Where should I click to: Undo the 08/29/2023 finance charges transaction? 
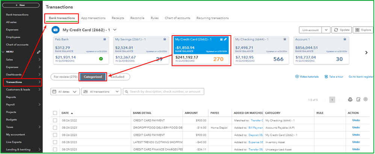[x=356, y=150]
